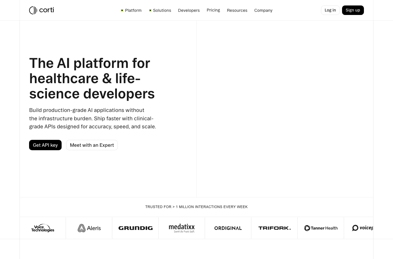Click the Tanner Health logo
393x259 pixels.
[x=321, y=228]
